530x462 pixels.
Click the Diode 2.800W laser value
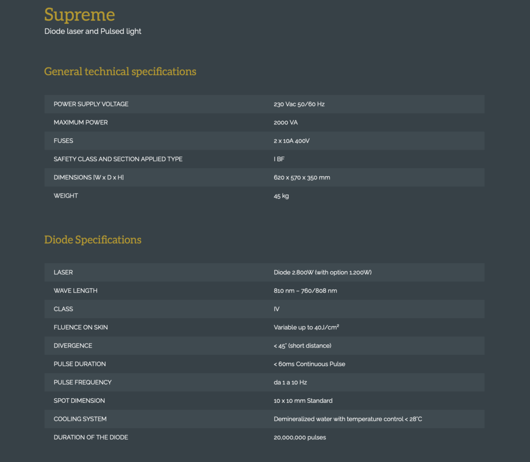coord(322,273)
